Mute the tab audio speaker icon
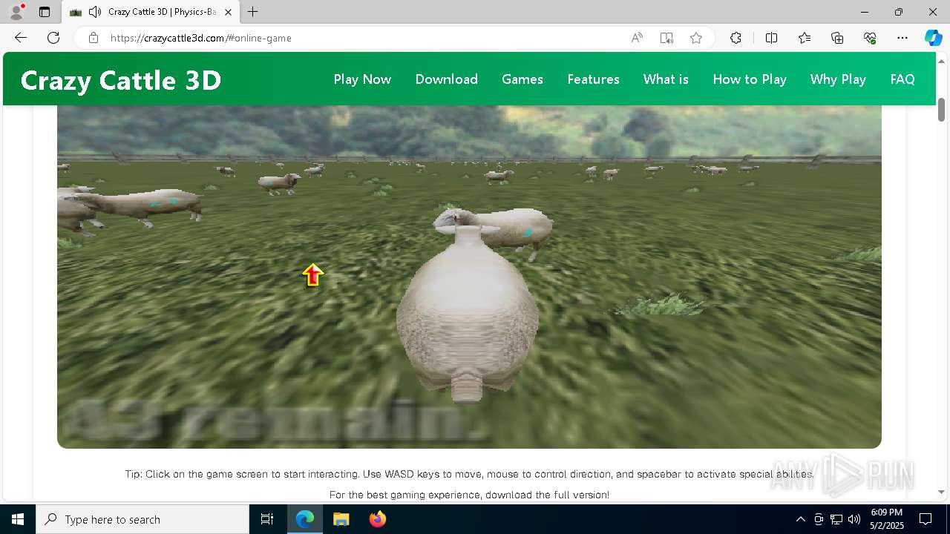This screenshot has height=534, width=950. [x=94, y=12]
